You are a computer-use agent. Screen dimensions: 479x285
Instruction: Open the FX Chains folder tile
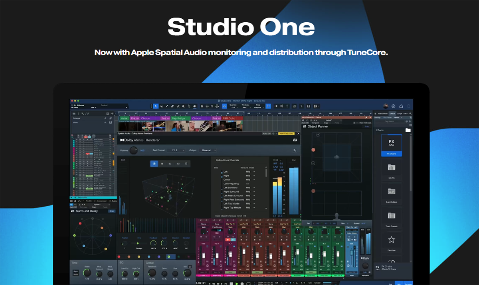(392, 145)
